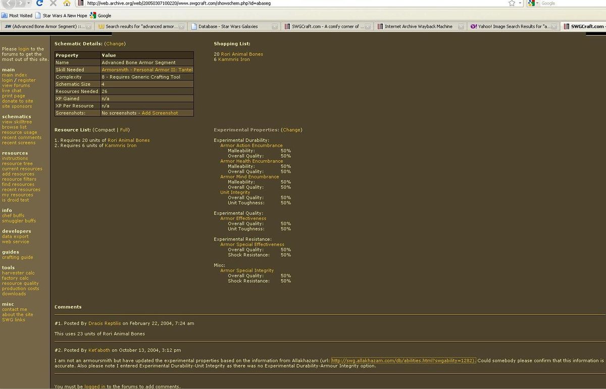The height and width of the screenshot is (389, 606).
Task: Bookmark page with the star icon
Action: pyautogui.click(x=512, y=3)
